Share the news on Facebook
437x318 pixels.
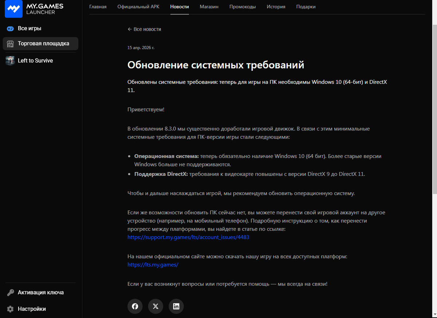coord(135,306)
